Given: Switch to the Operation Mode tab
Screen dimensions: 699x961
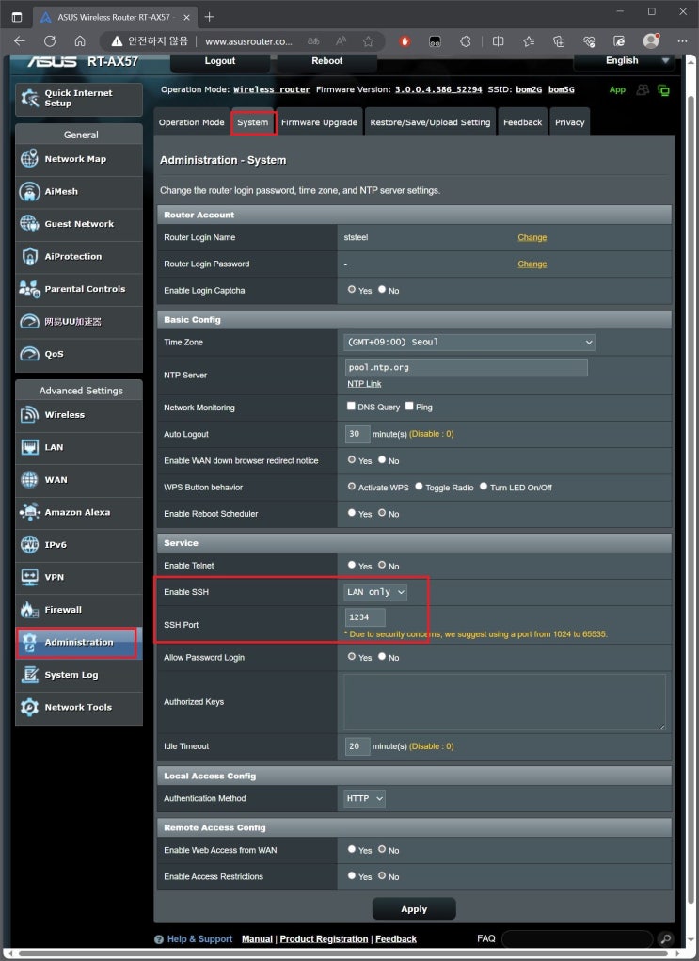Looking at the screenshot, I should coord(192,122).
